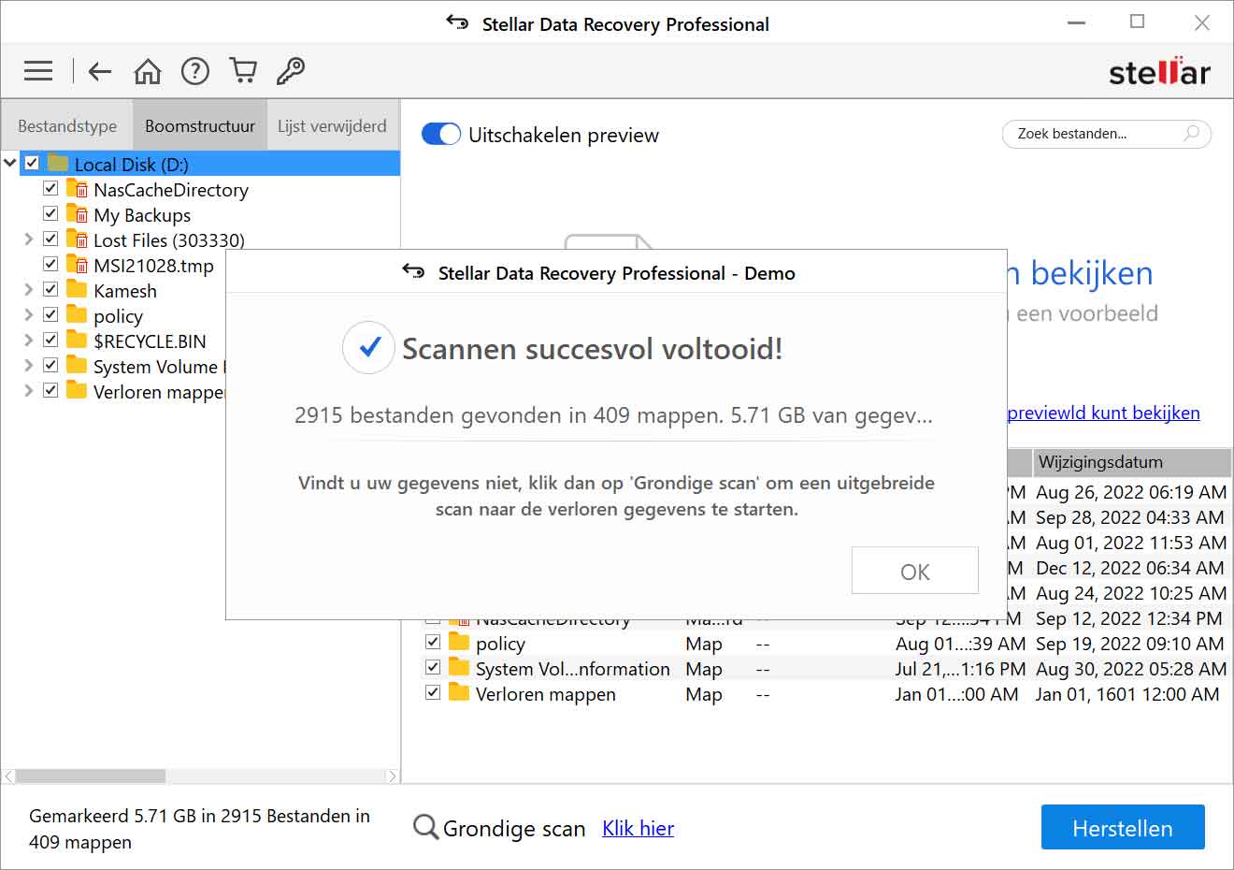
Task: Open the activation key icon
Action: [x=291, y=71]
